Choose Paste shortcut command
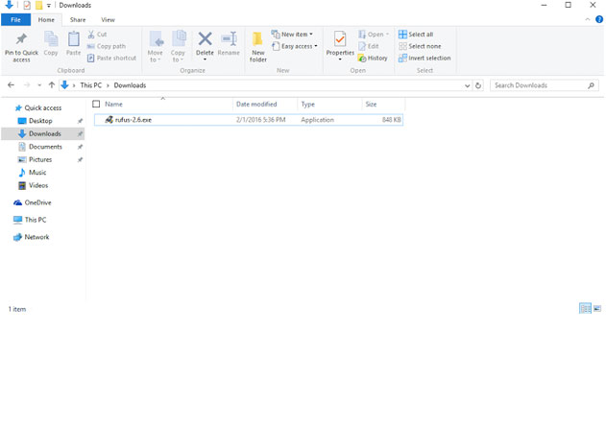This screenshot has width=606, height=426. pos(111,58)
